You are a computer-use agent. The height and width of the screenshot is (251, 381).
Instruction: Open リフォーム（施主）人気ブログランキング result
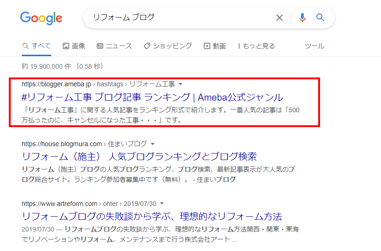pos(139,157)
